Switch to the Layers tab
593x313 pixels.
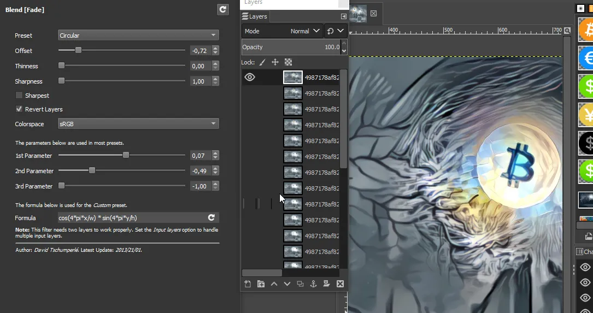[255, 16]
